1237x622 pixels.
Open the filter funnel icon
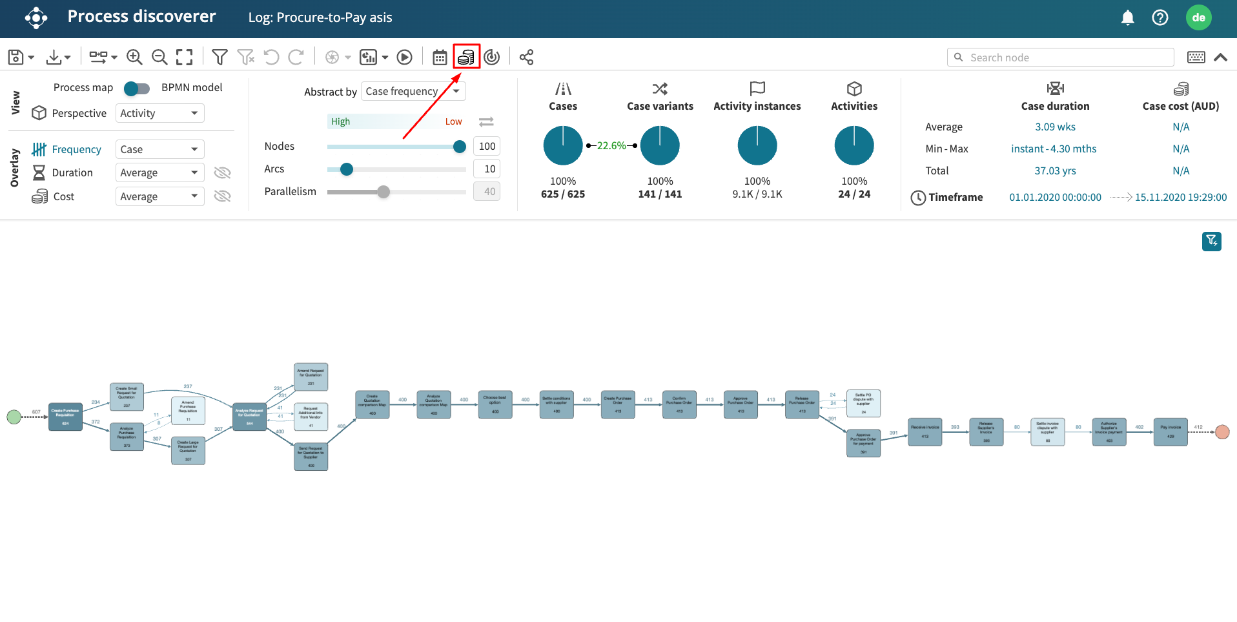220,57
